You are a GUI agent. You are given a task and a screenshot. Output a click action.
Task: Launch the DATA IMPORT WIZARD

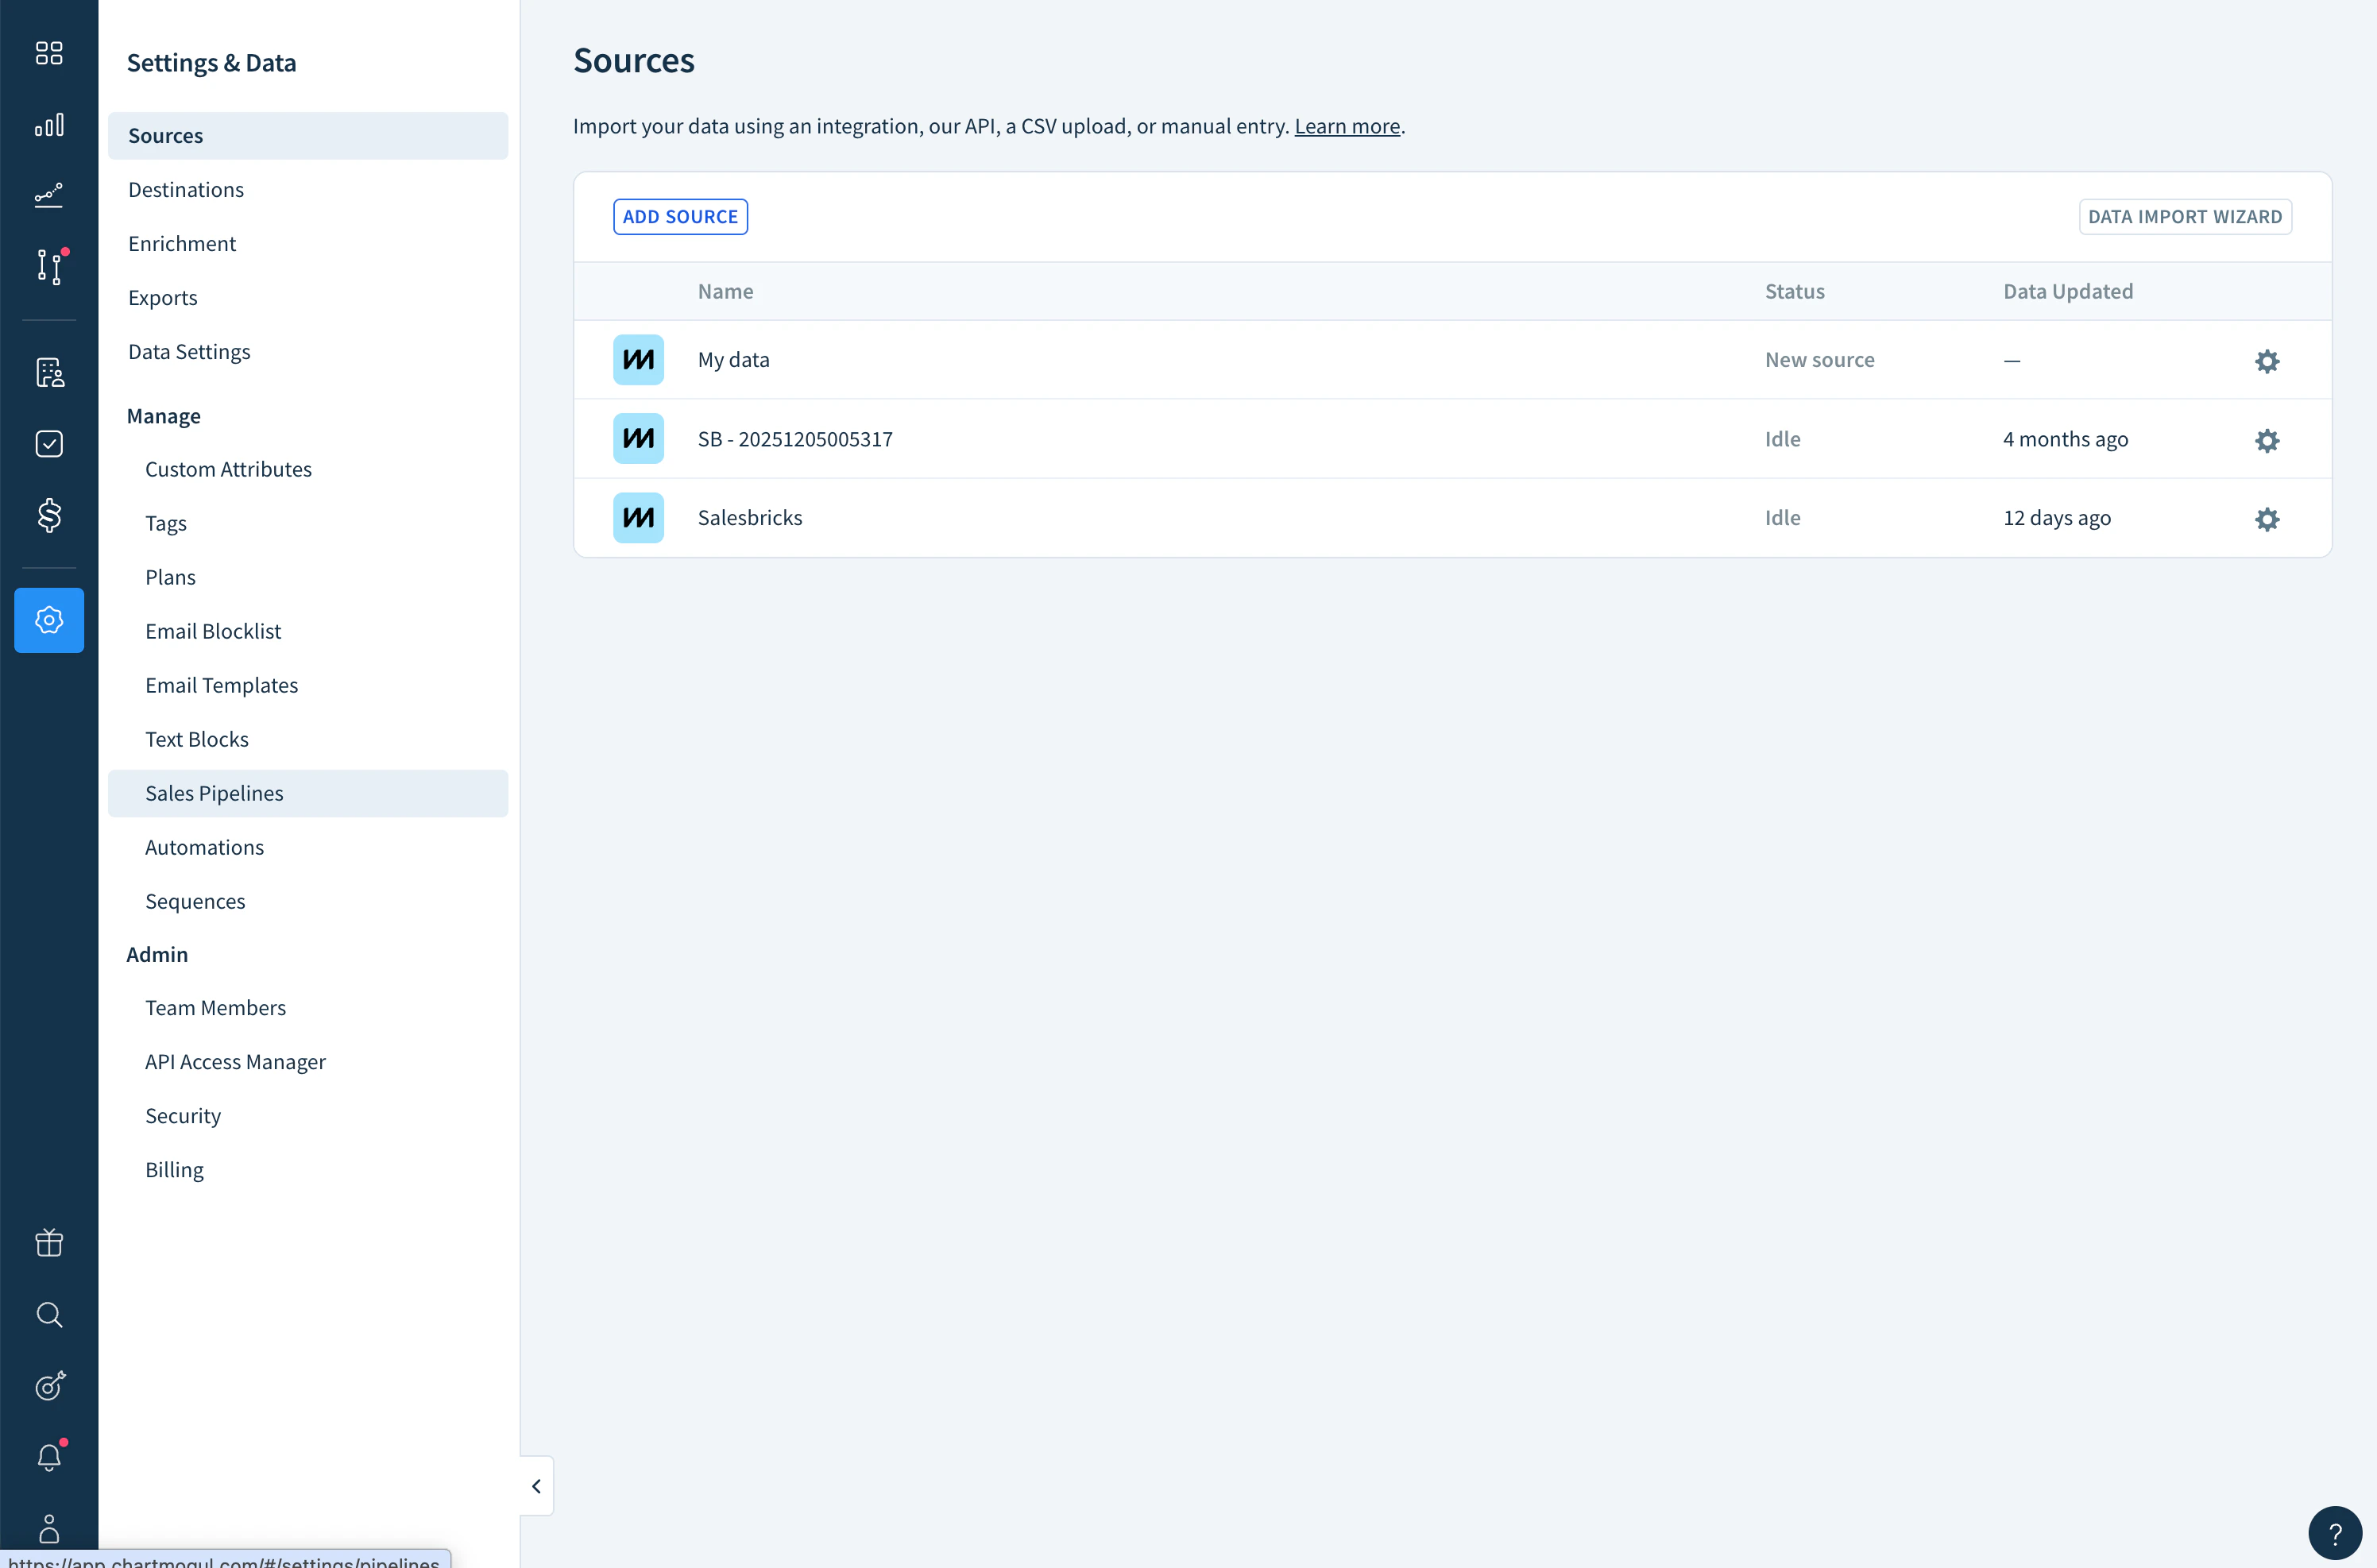[2185, 216]
